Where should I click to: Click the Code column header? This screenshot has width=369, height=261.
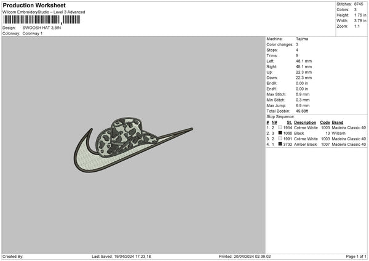pos(325,122)
